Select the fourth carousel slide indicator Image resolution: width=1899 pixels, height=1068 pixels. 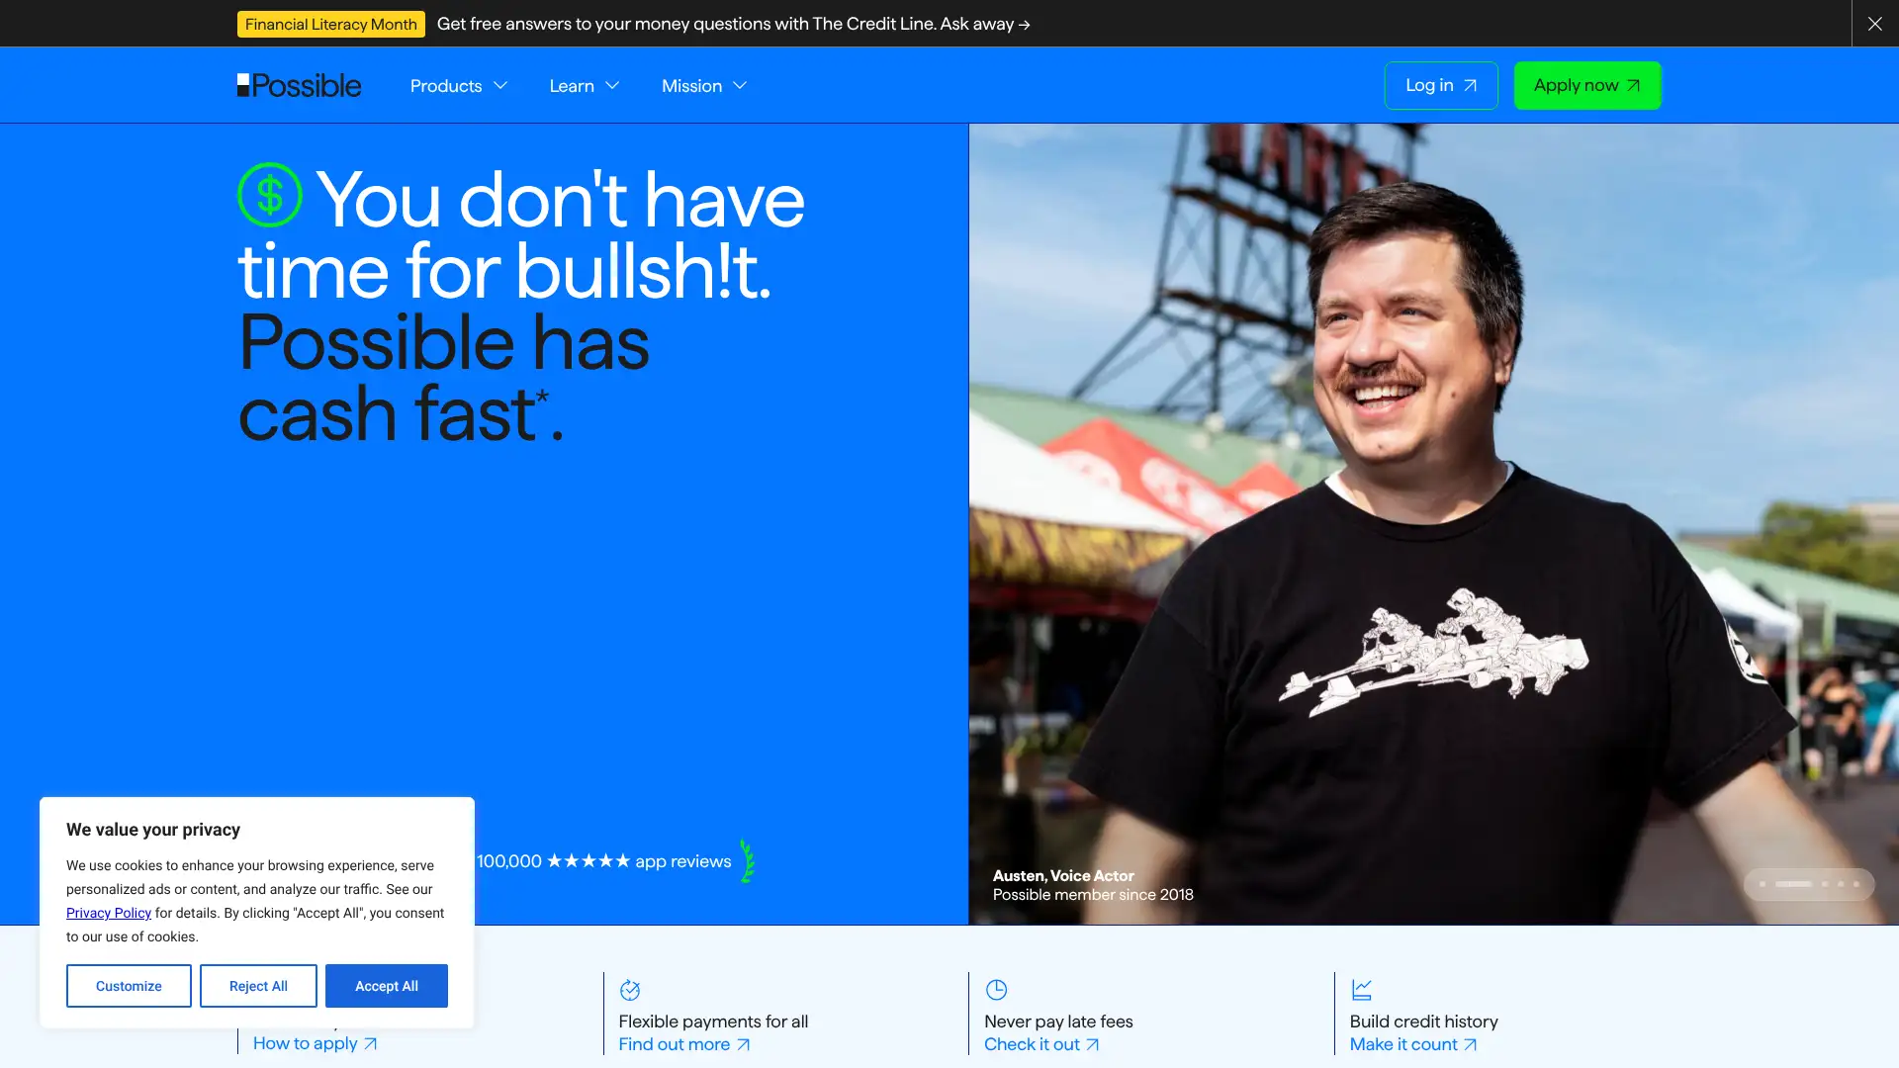(1841, 884)
